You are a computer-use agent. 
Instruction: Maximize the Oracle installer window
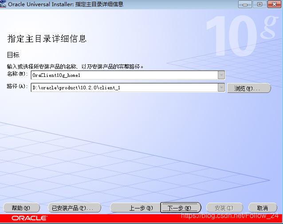[x=259, y=4]
